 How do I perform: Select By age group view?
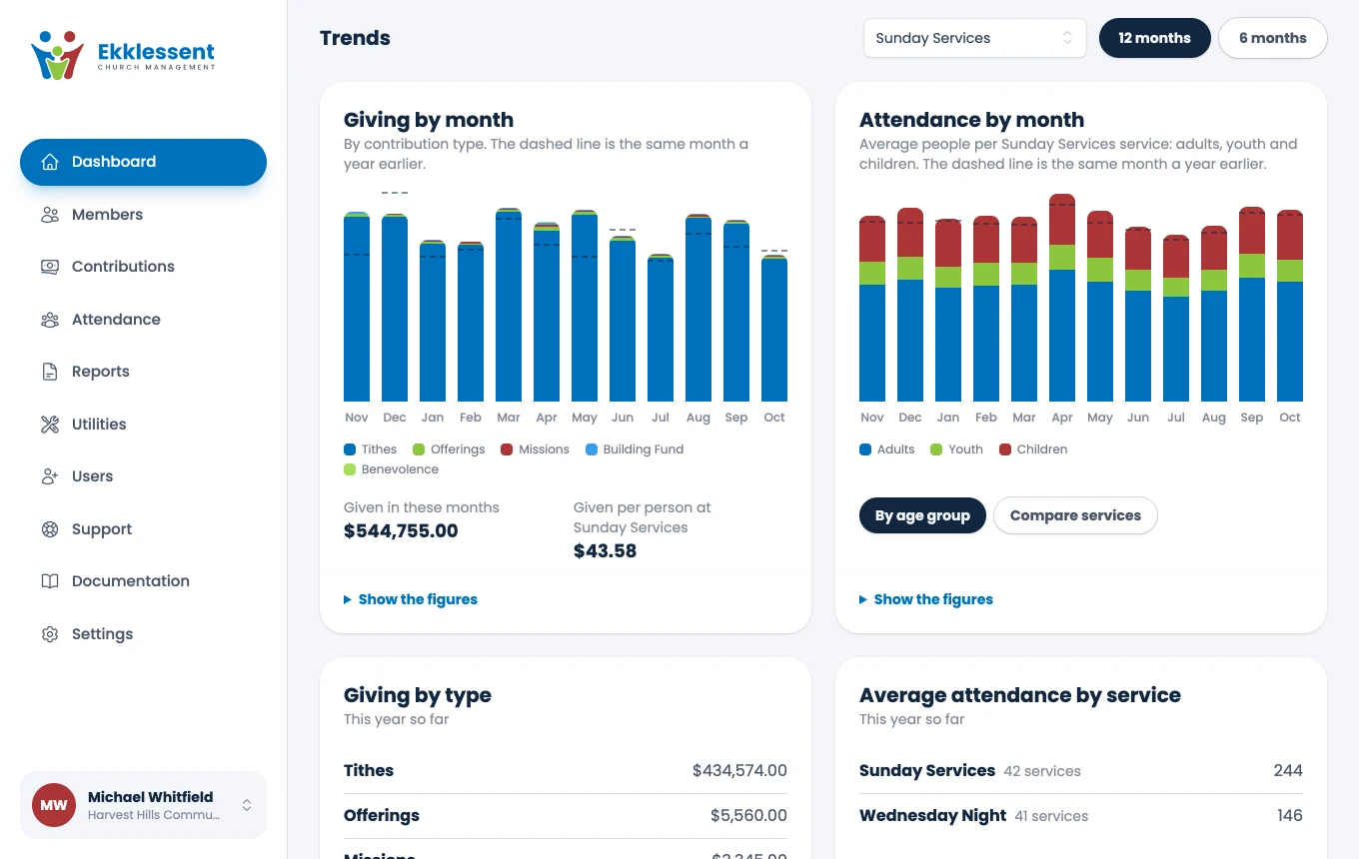click(x=922, y=515)
